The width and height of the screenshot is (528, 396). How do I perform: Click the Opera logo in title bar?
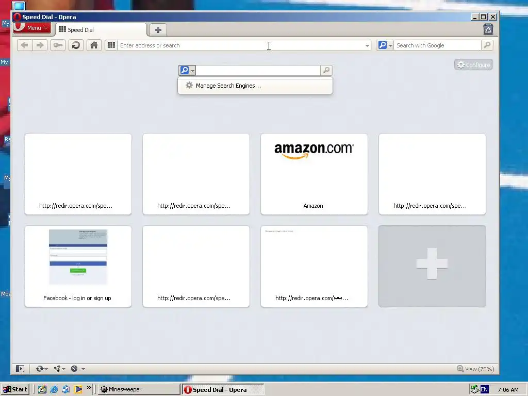click(17, 17)
